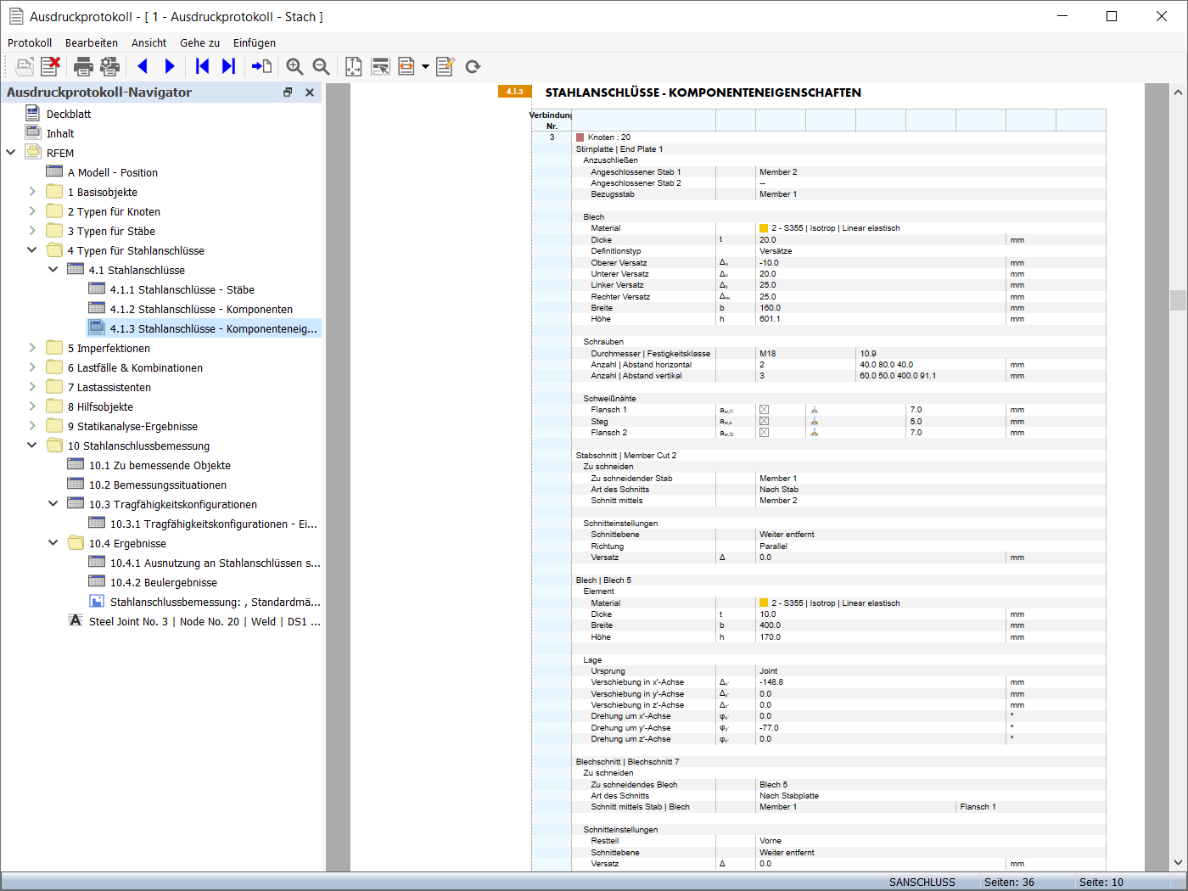Expand 2 Typen für Knoten folder
Viewport: 1188px width, 891px height.
click(32, 211)
